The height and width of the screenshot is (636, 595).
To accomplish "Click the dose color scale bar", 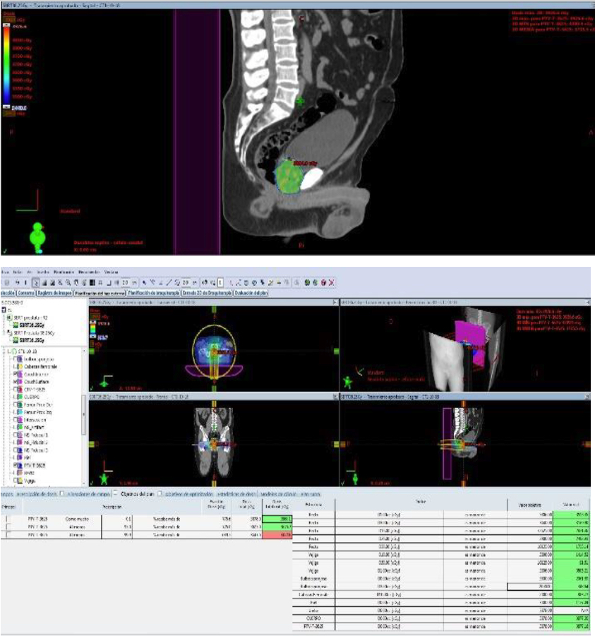I will click(x=7, y=64).
